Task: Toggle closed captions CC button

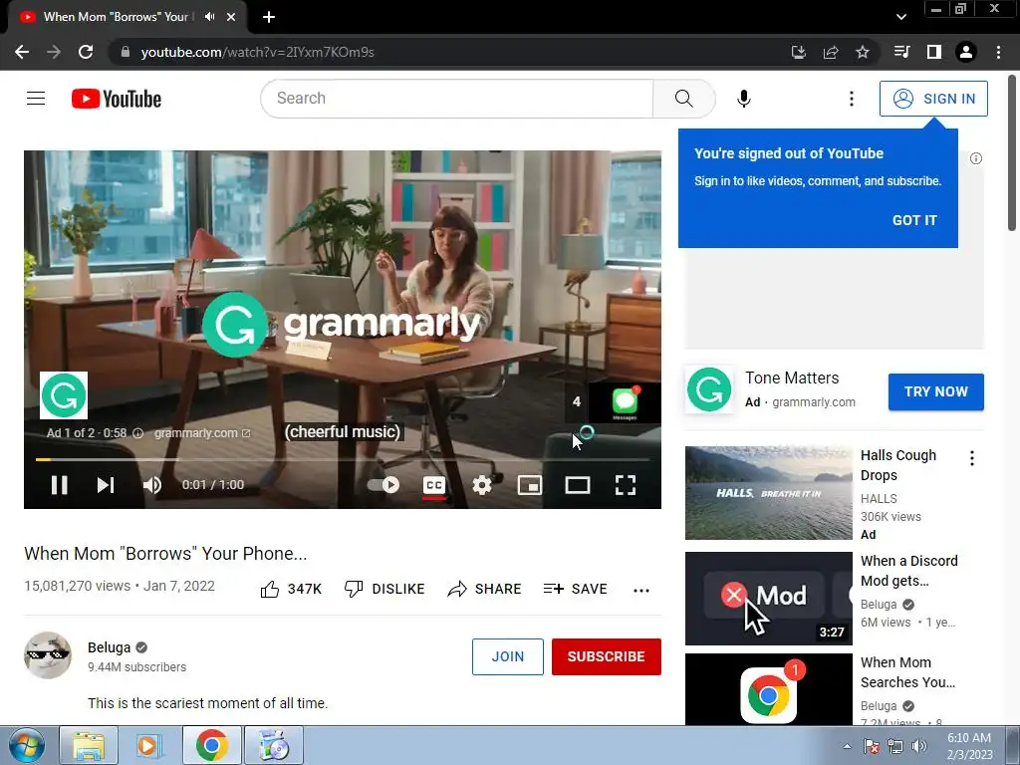Action: click(x=434, y=485)
